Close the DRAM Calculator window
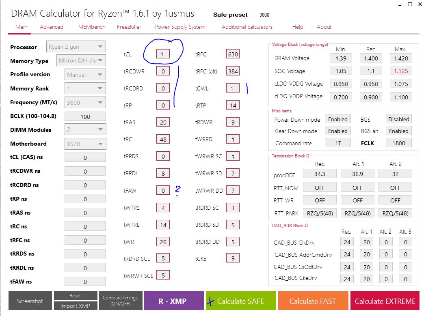426x316 pixels. pos(420,4)
